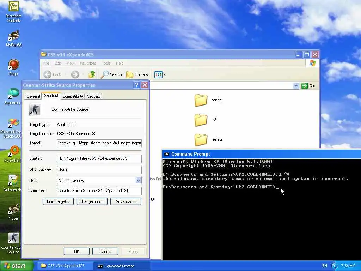Open the Help menu in Explorer

tap(120, 63)
